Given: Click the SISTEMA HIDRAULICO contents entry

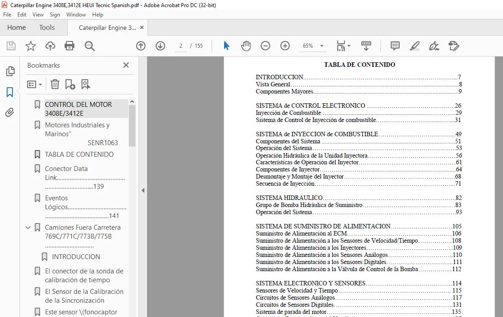Looking at the screenshot, I should (359, 198).
